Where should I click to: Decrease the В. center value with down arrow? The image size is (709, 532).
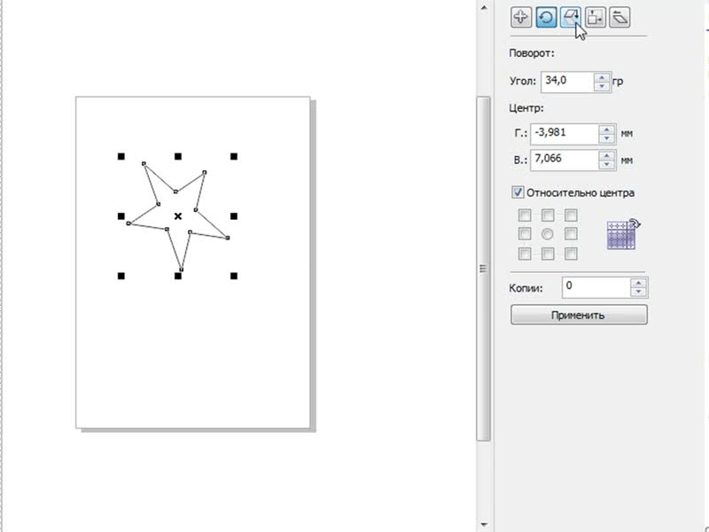pyautogui.click(x=606, y=165)
